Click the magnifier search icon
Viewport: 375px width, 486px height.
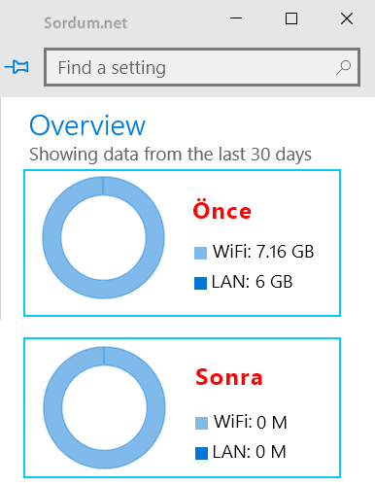pyautogui.click(x=343, y=67)
